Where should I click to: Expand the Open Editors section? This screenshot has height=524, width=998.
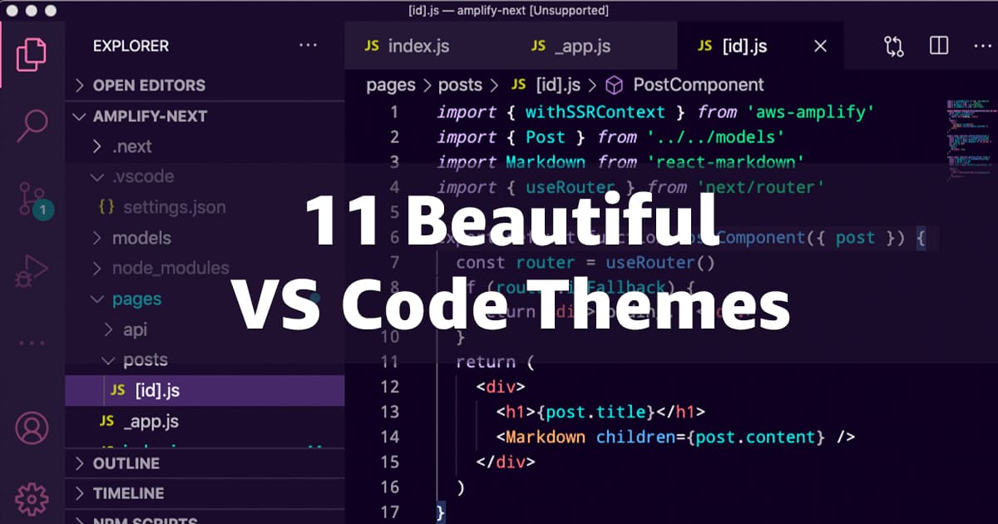click(x=148, y=86)
